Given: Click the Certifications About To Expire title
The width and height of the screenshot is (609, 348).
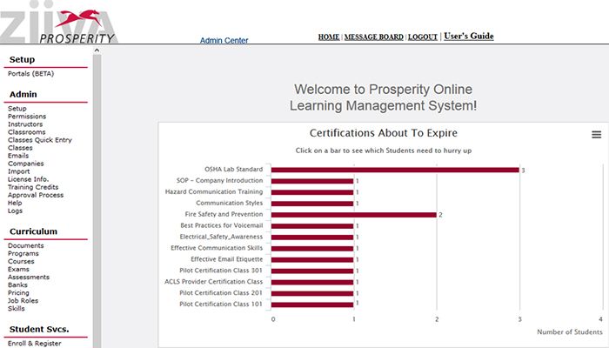Looking at the screenshot, I should 384,133.
